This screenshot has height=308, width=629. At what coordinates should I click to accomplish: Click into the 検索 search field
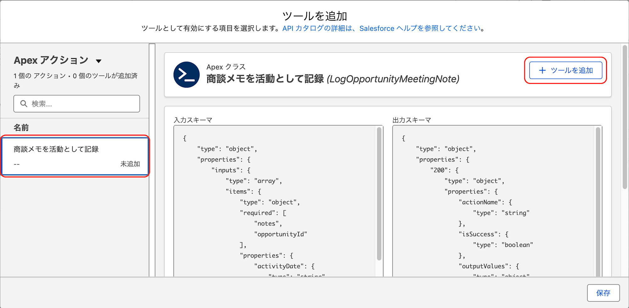pyautogui.click(x=77, y=104)
